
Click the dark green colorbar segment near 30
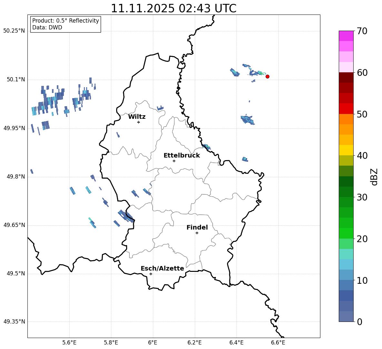(346, 192)
